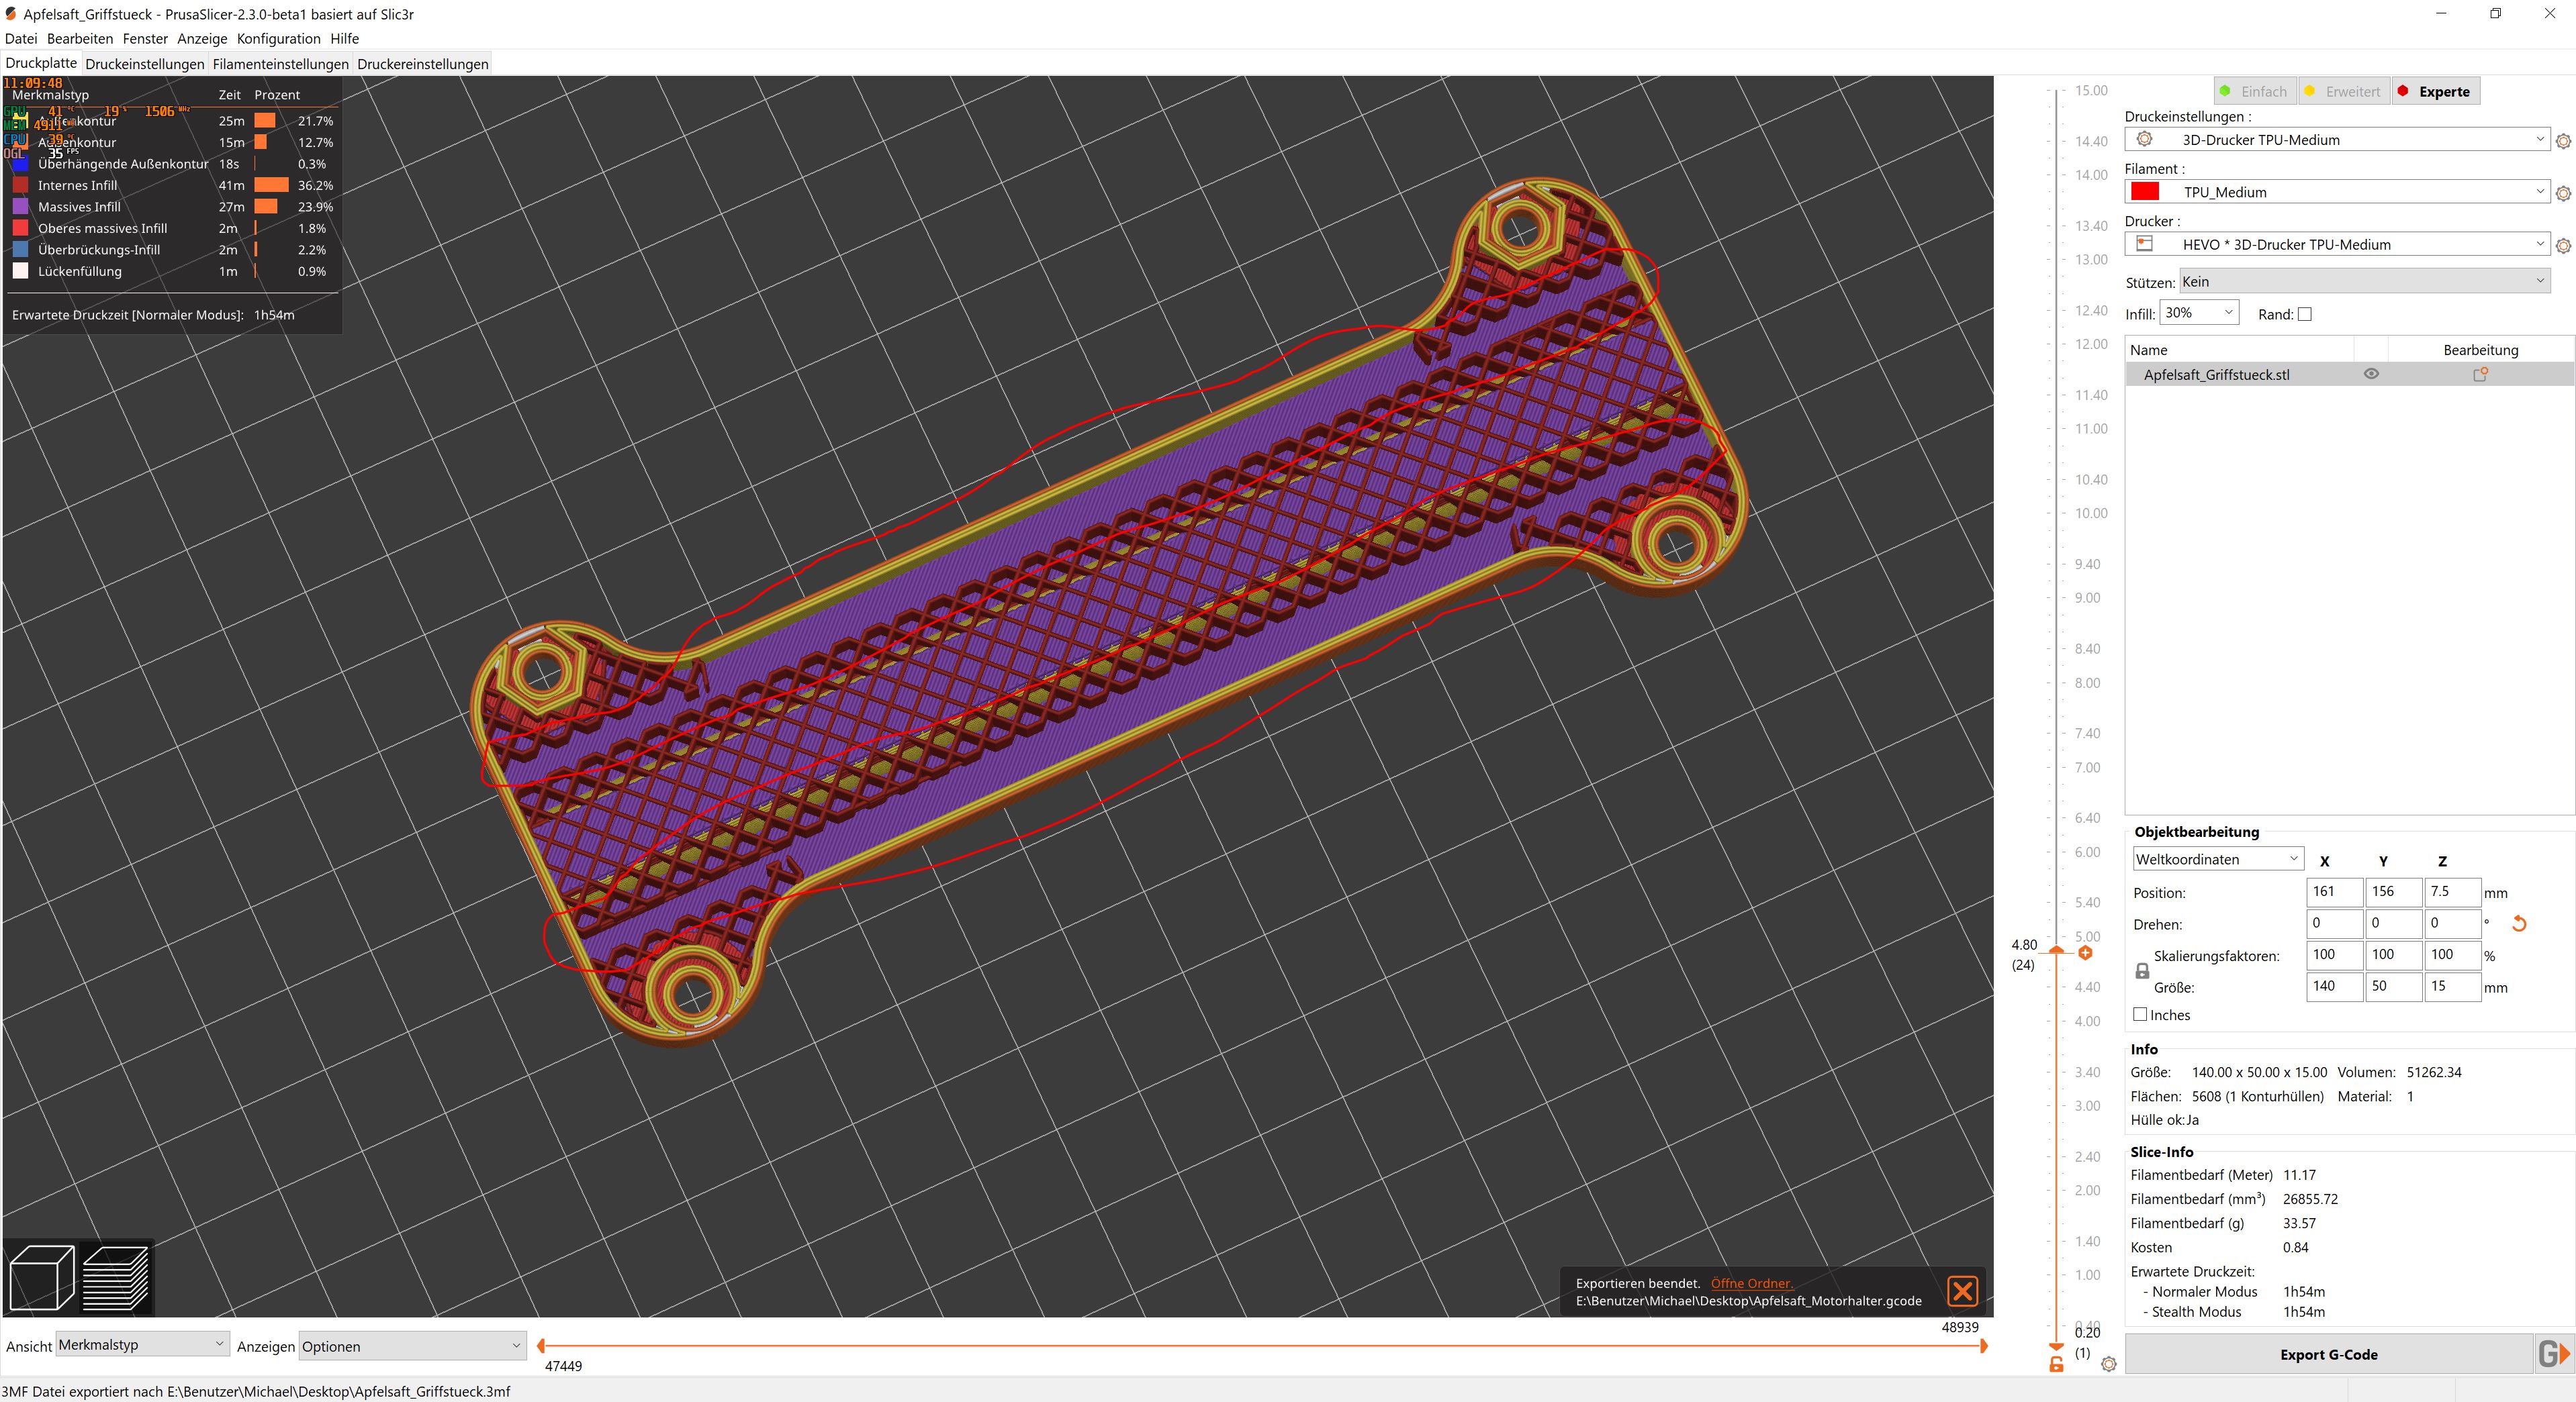Click left thumb of horizontal move slider
The width and height of the screenshot is (2576, 1402).
541,1346
